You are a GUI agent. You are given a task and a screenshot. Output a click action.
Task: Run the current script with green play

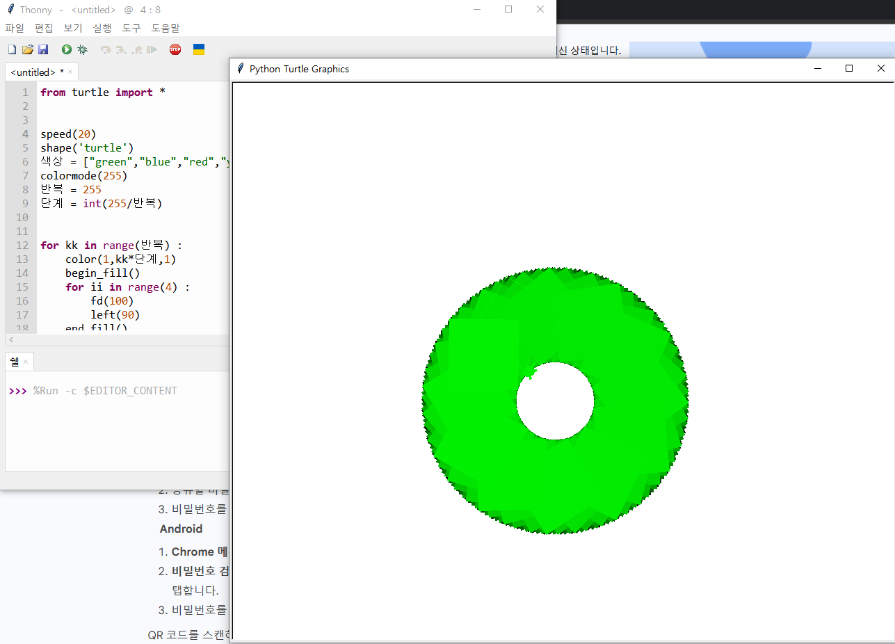(67, 49)
